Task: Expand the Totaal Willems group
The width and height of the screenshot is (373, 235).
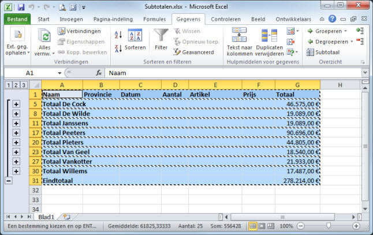Action: point(16,171)
